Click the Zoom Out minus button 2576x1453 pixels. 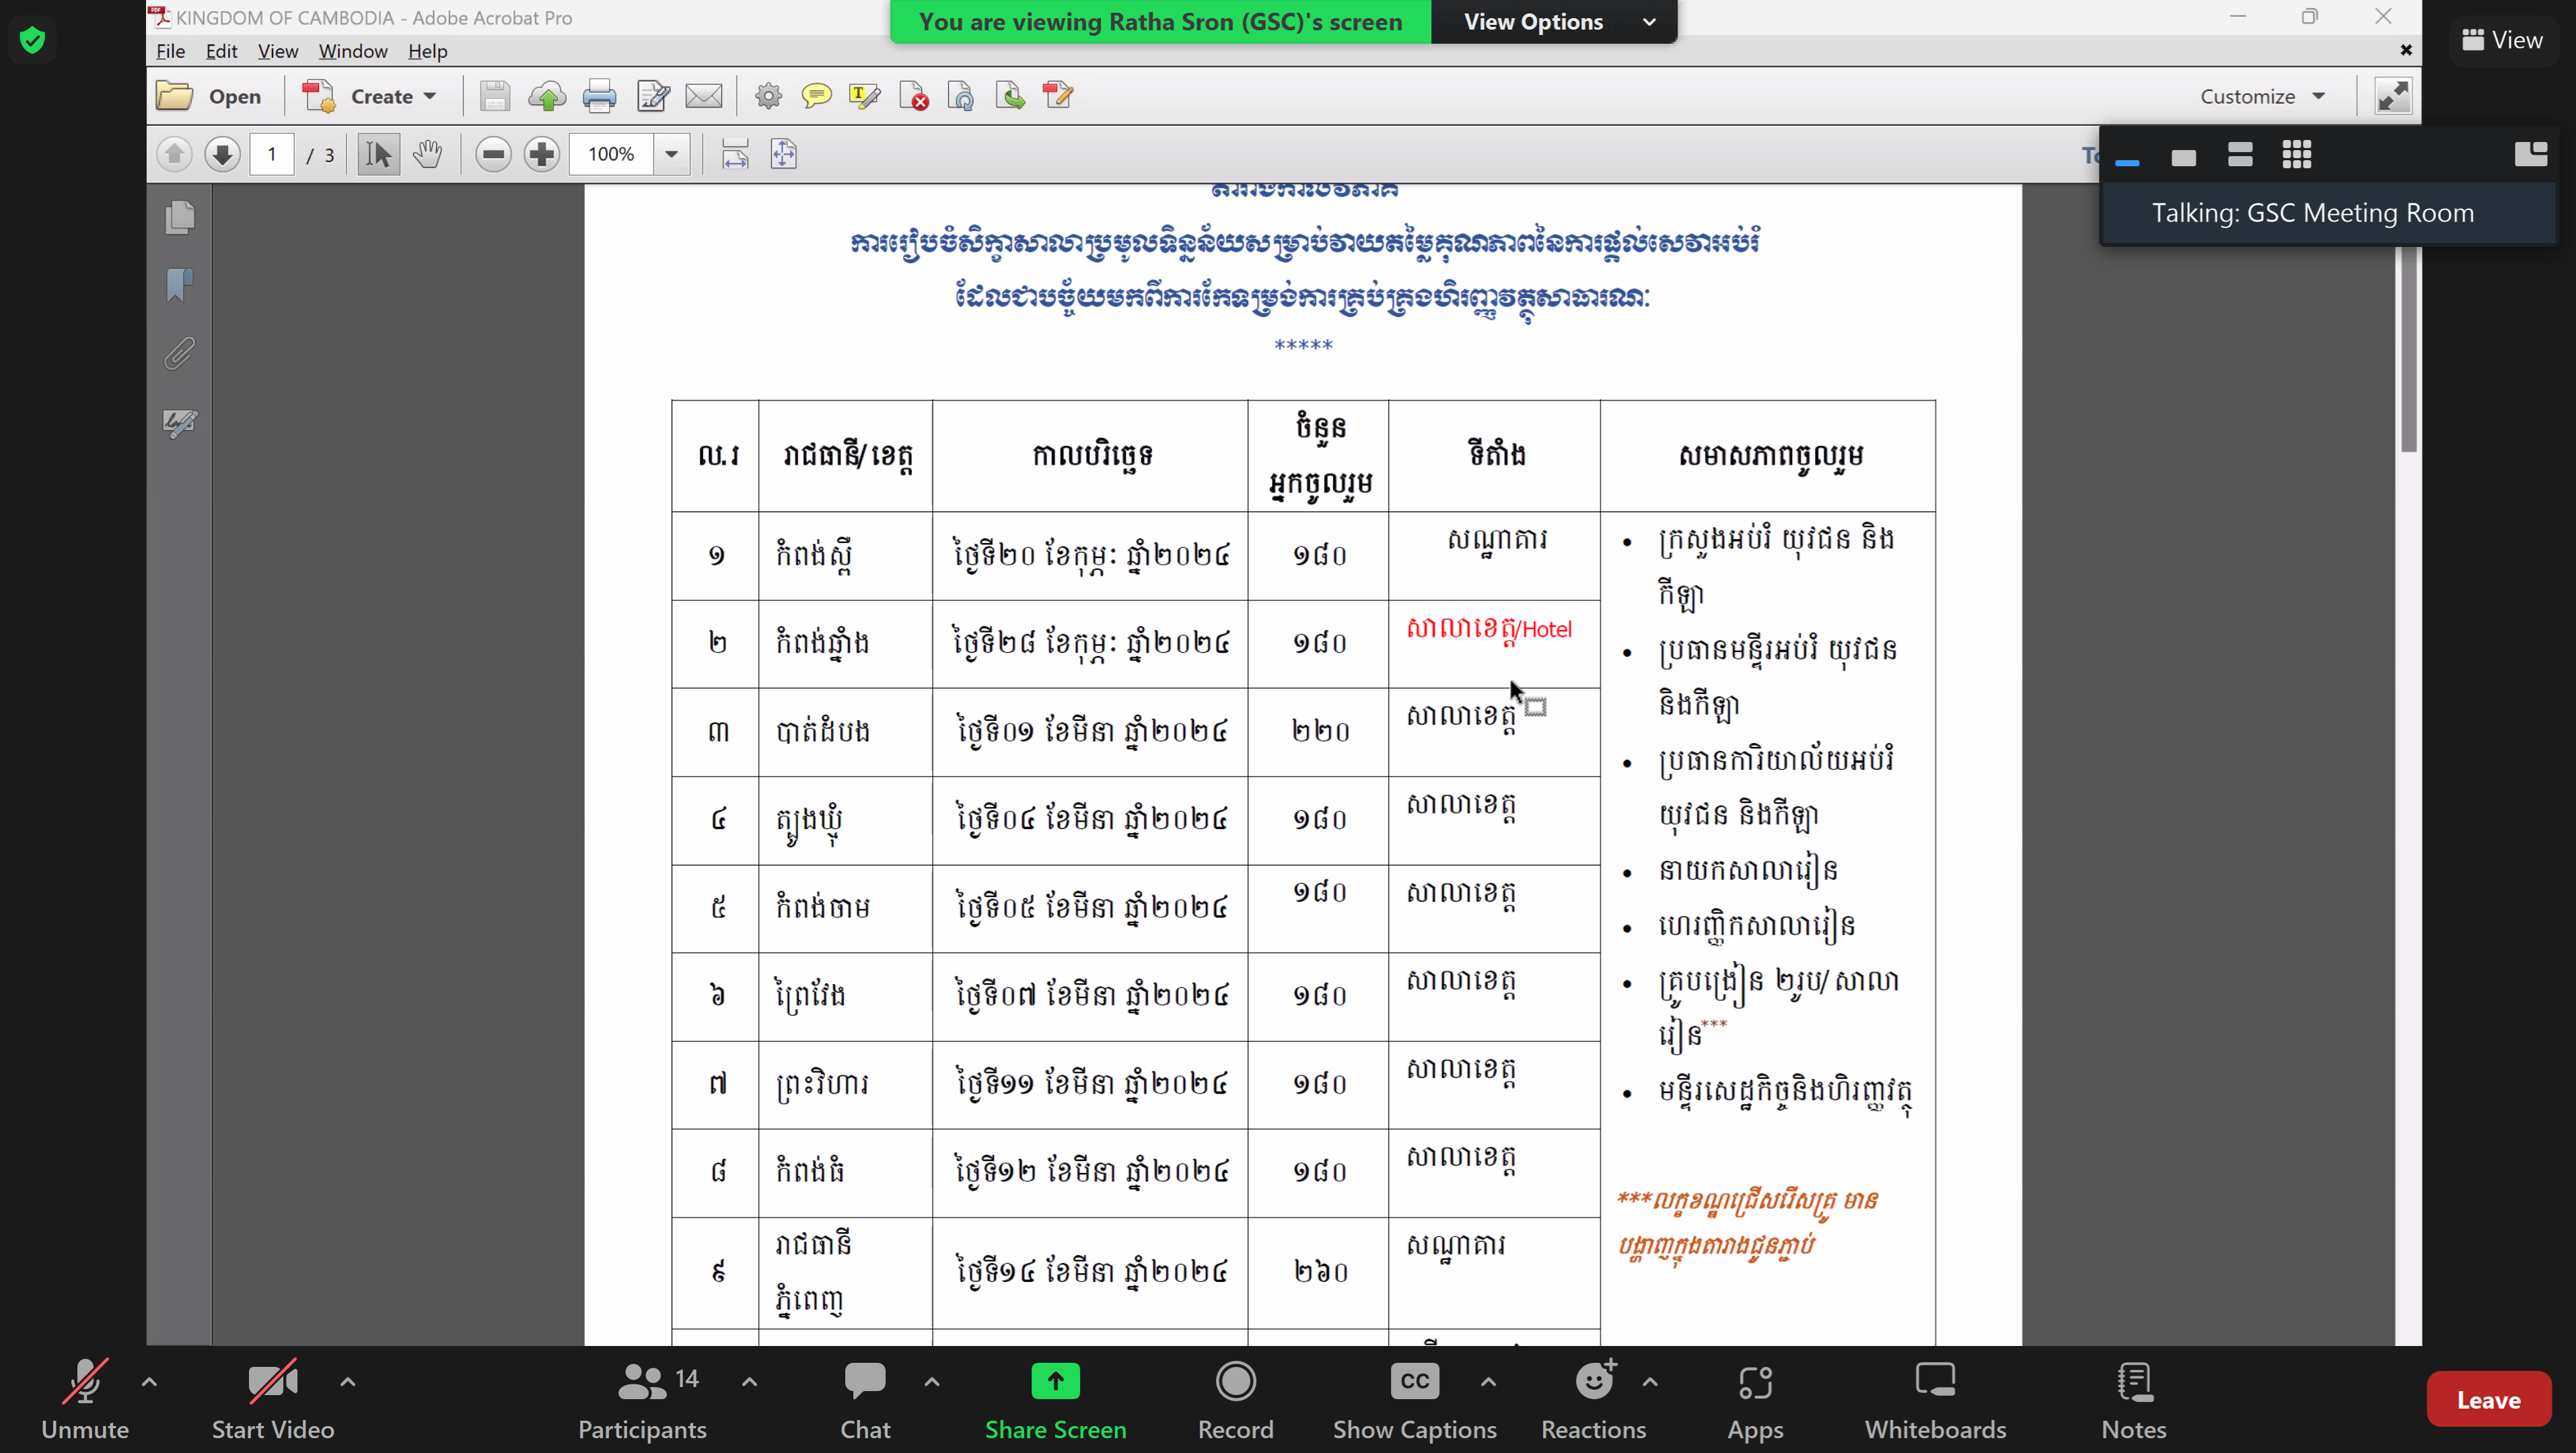coord(493,154)
